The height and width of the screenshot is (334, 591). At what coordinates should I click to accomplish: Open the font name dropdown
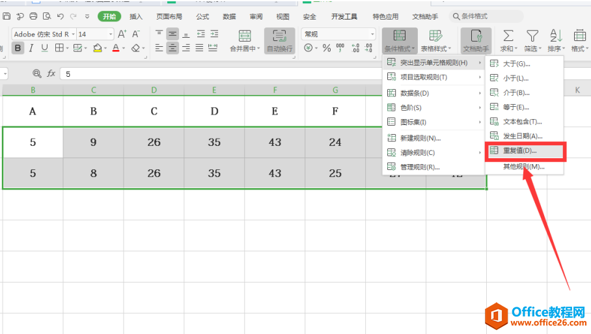point(73,35)
